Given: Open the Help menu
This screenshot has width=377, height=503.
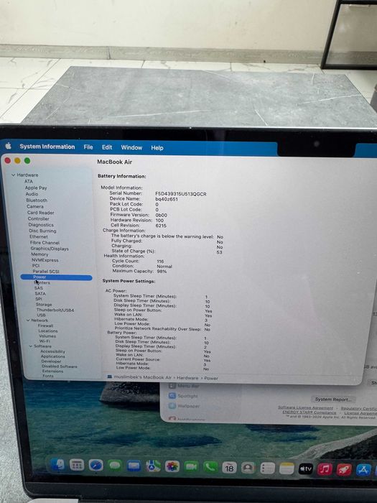Looking at the screenshot, I should tap(157, 148).
